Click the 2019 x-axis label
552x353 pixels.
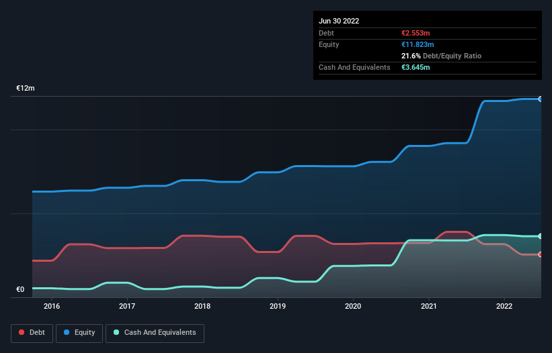tap(278, 306)
